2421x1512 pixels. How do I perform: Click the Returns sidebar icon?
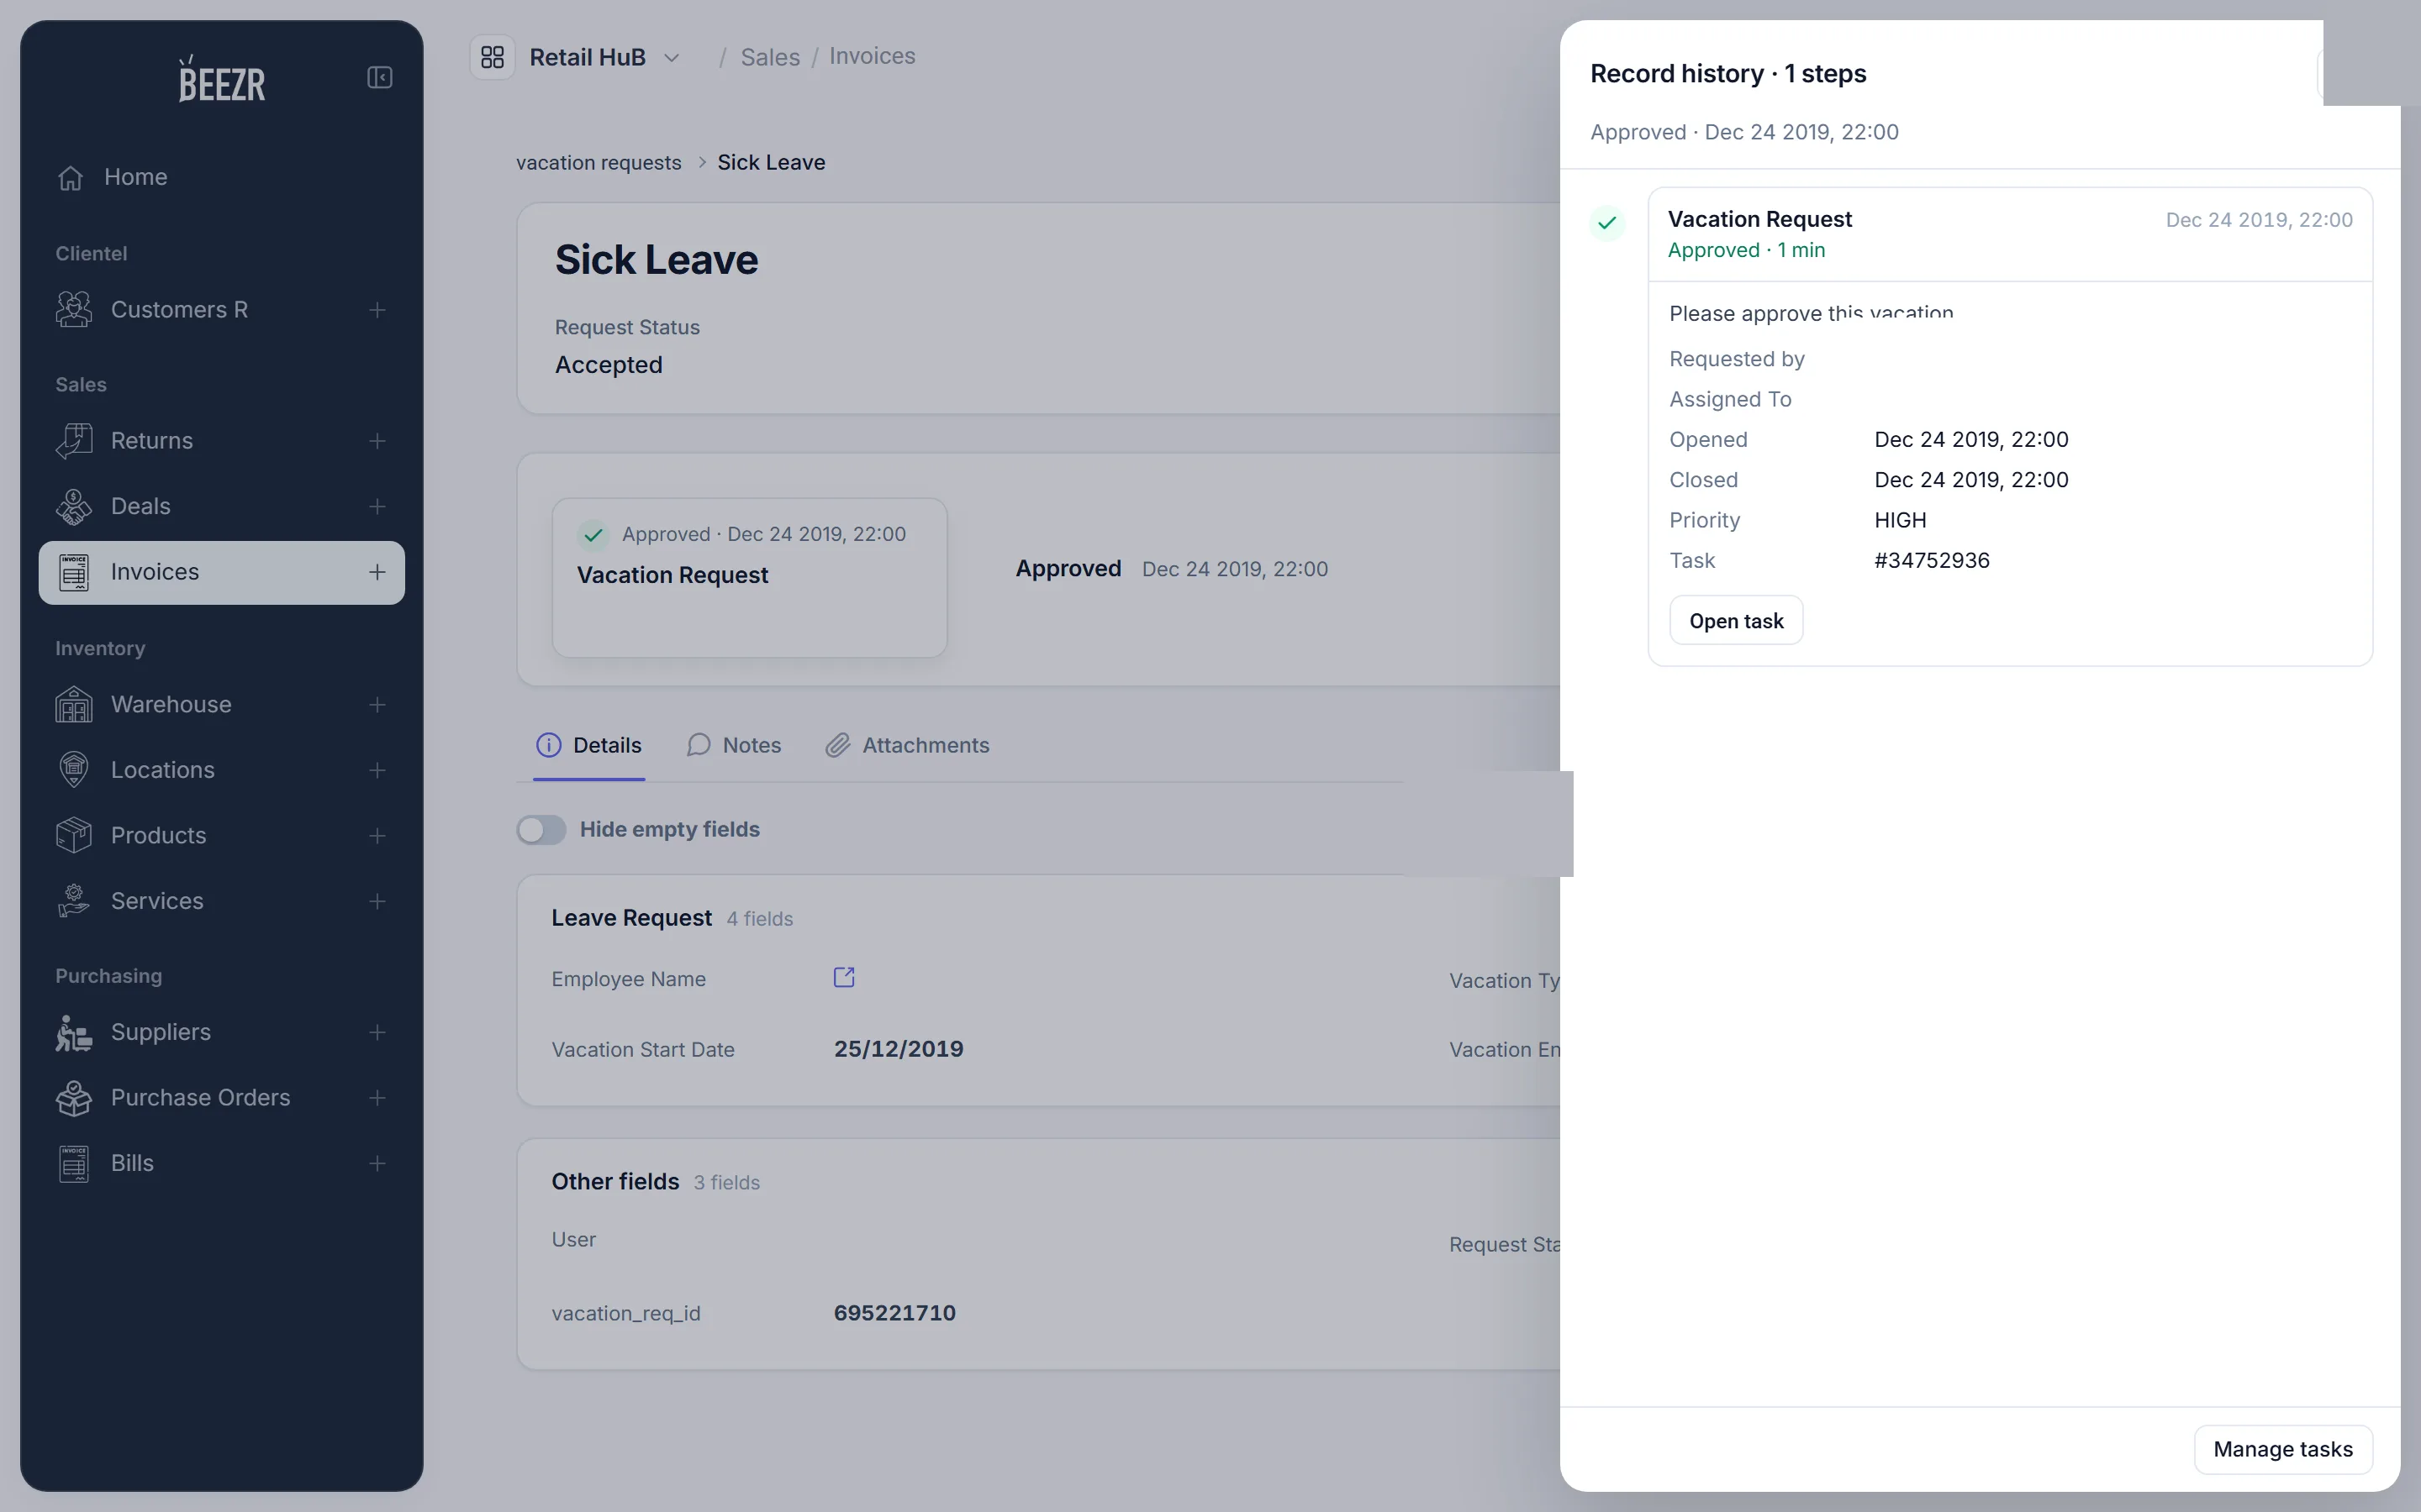(x=74, y=441)
